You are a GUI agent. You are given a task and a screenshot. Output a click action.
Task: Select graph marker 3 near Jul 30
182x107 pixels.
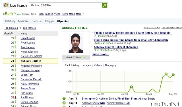pos(131,87)
